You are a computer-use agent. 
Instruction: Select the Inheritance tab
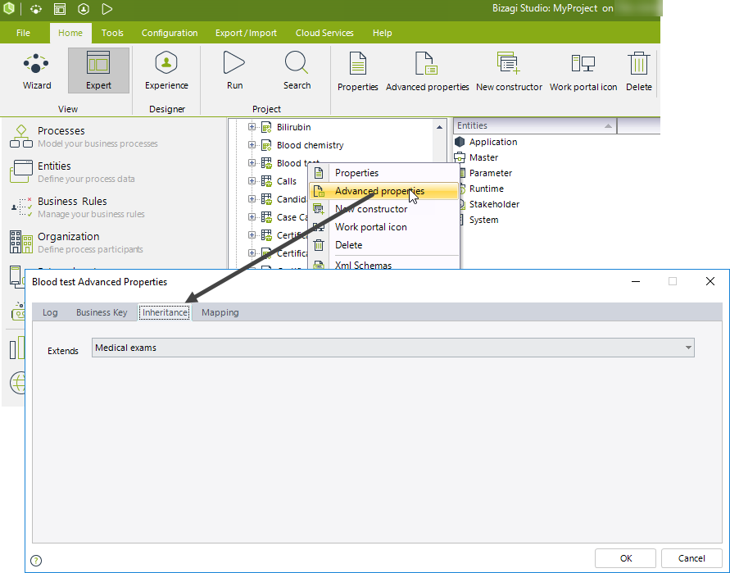pyautogui.click(x=165, y=312)
